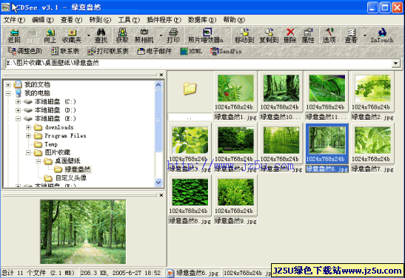Select the 绿意盎然6.jpg highlighted thumbnail

(x=327, y=148)
